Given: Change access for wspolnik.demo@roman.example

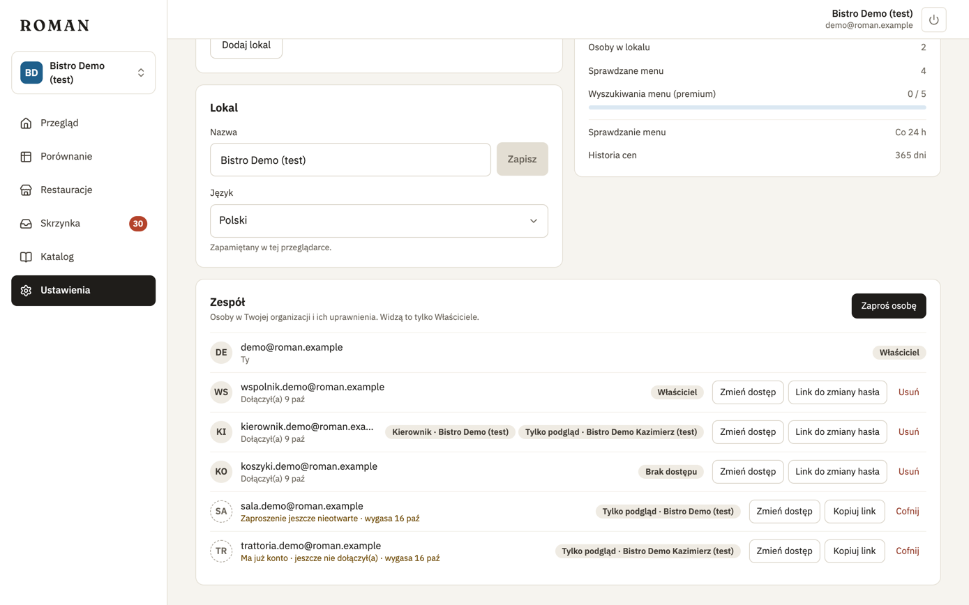Looking at the screenshot, I should coord(748,392).
